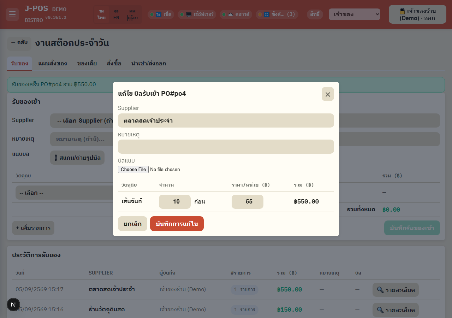Click the ฿150.00 amount in history
The width and height of the screenshot is (452, 318).
290,310
